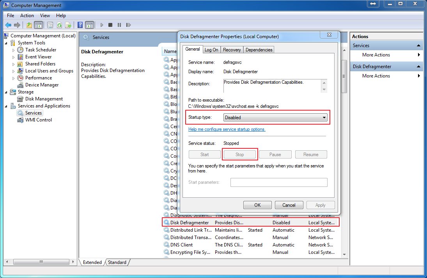
Task: Click the Back arrow toolbar icon
Action: click(8, 25)
